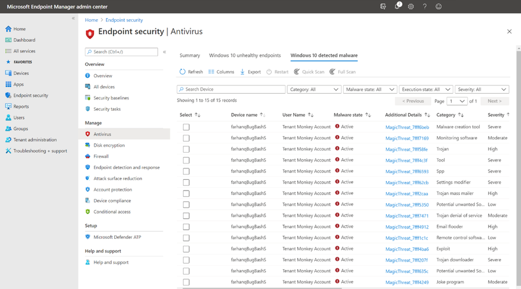Export the malware records
Image resolution: width=521 pixels, height=289 pixels.
point(250,72)
